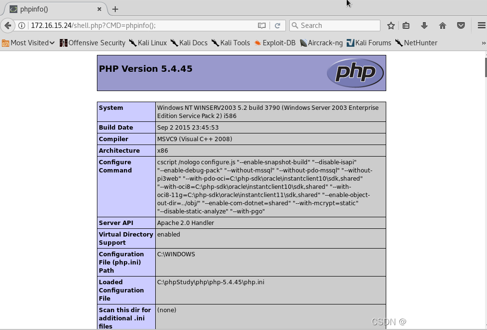Expand the Most Visited bookmarks dropdown
487x330 pixels.
(28, 43)
